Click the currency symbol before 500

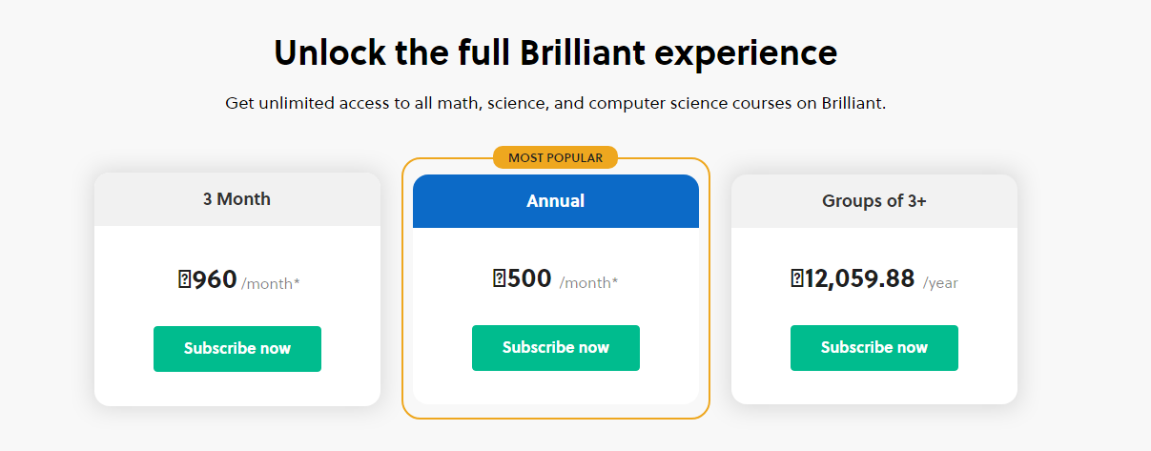pyautogui.click(x=499, y=278)
